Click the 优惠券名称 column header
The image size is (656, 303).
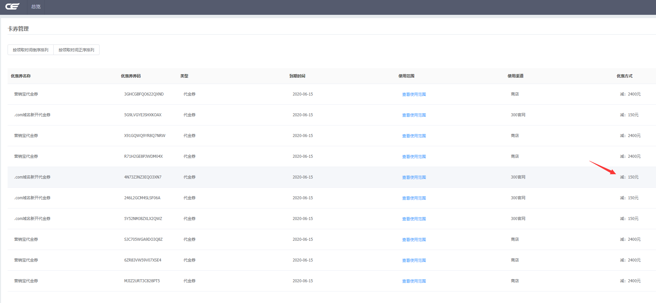(x=21, y=76)
